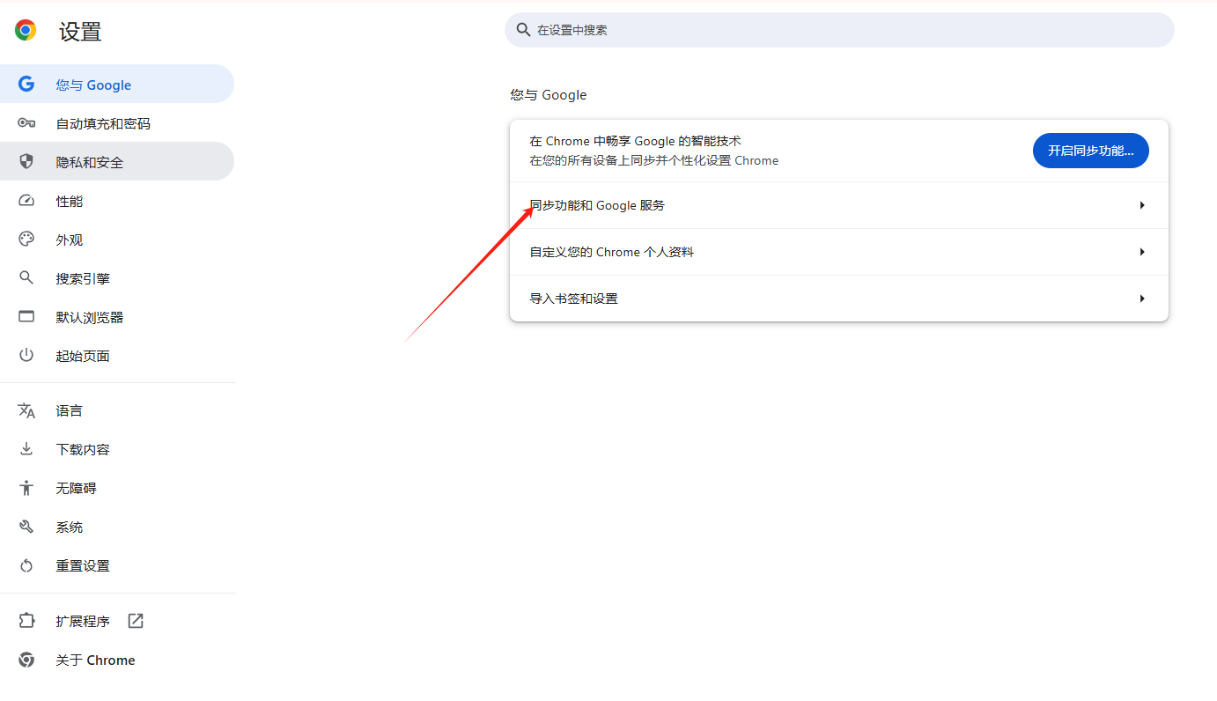Click the magnifier icon for 搜索引擎
Viewport: 1217px width, 701px height.
[26, 278]
